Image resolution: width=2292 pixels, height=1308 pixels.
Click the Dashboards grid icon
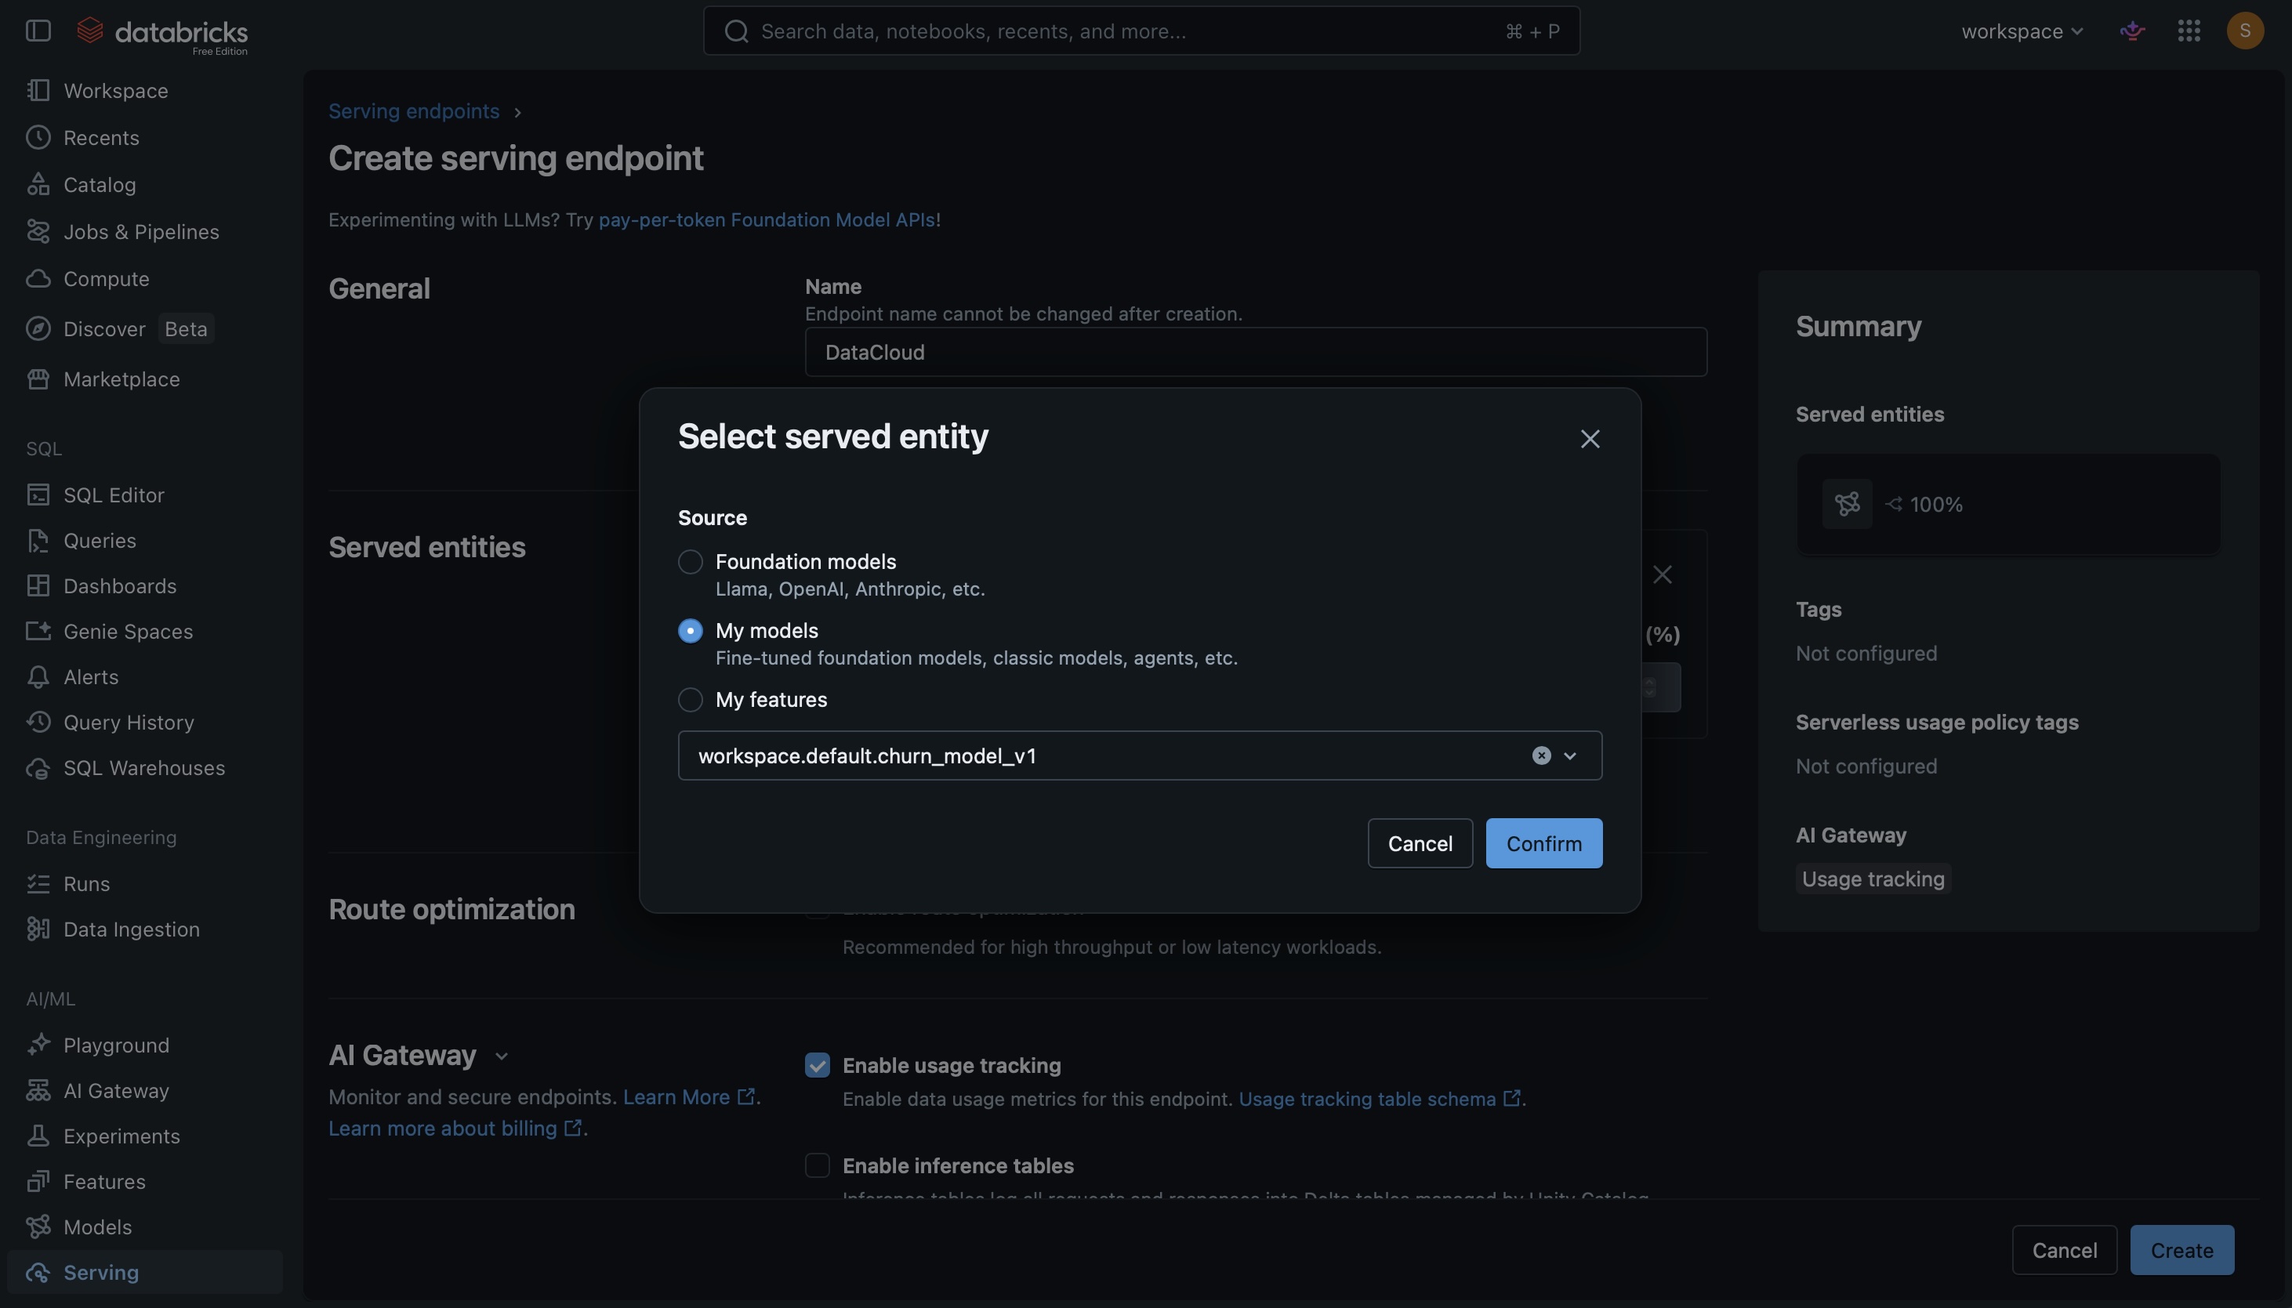[x=38, y=585]
